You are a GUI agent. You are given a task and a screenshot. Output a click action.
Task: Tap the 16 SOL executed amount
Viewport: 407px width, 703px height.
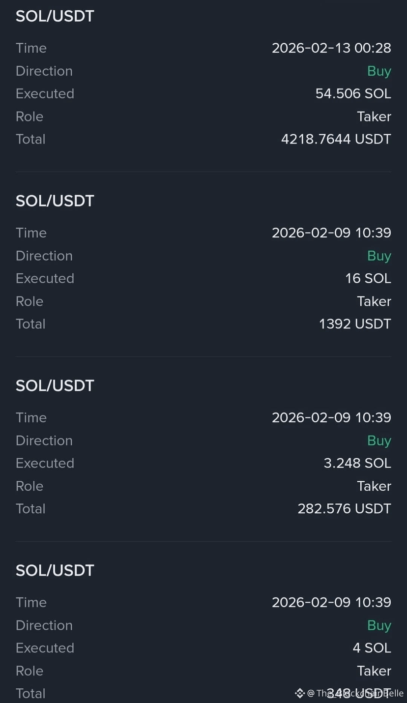click(368, 279)
